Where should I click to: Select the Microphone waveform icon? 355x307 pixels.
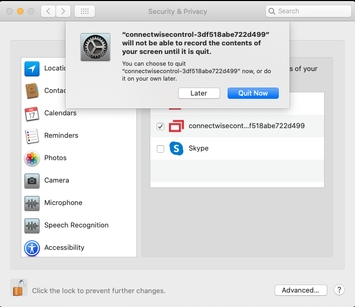tap(32, 203)
